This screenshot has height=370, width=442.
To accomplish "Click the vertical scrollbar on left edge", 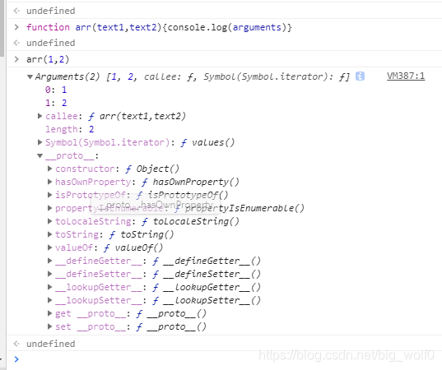I will [x=2, y=28].
